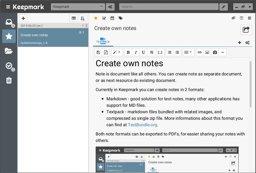The height and width of the screenshot is (173, 256).
Task: Select the TEXTPACK resource tab
Action: [103, 41]
